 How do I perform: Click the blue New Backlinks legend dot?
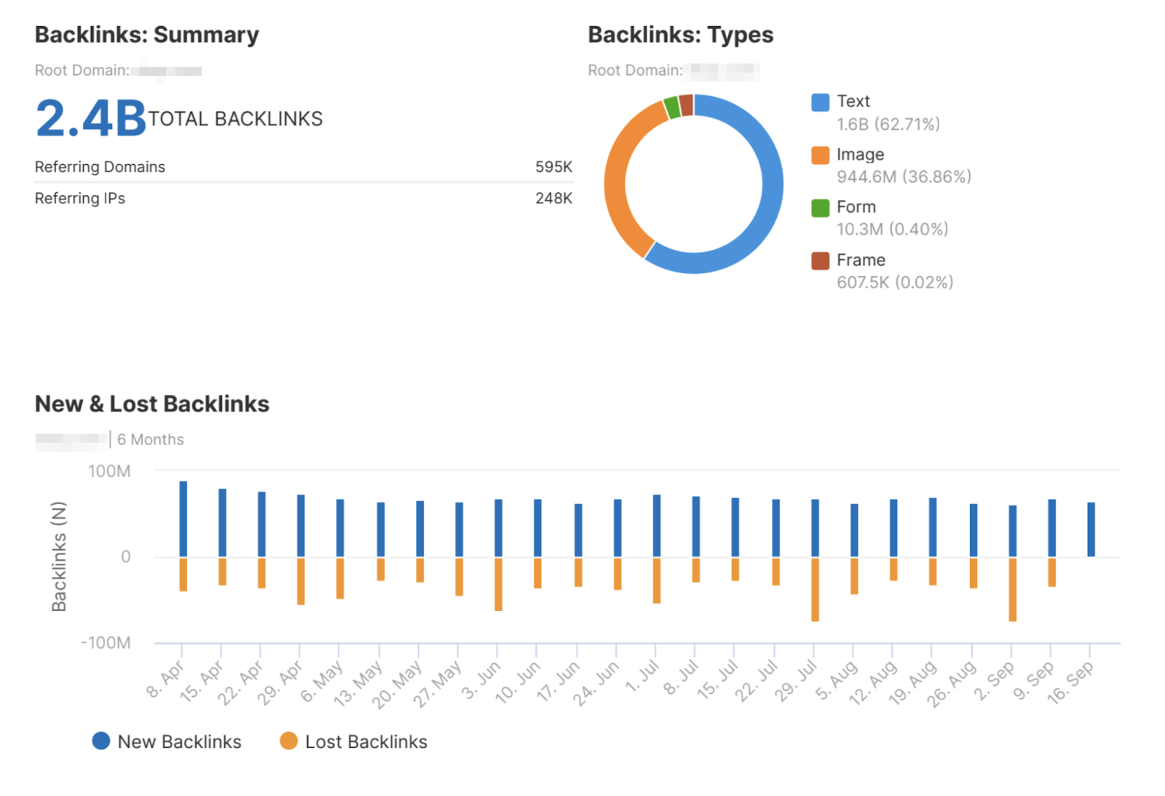pos(102,741)
